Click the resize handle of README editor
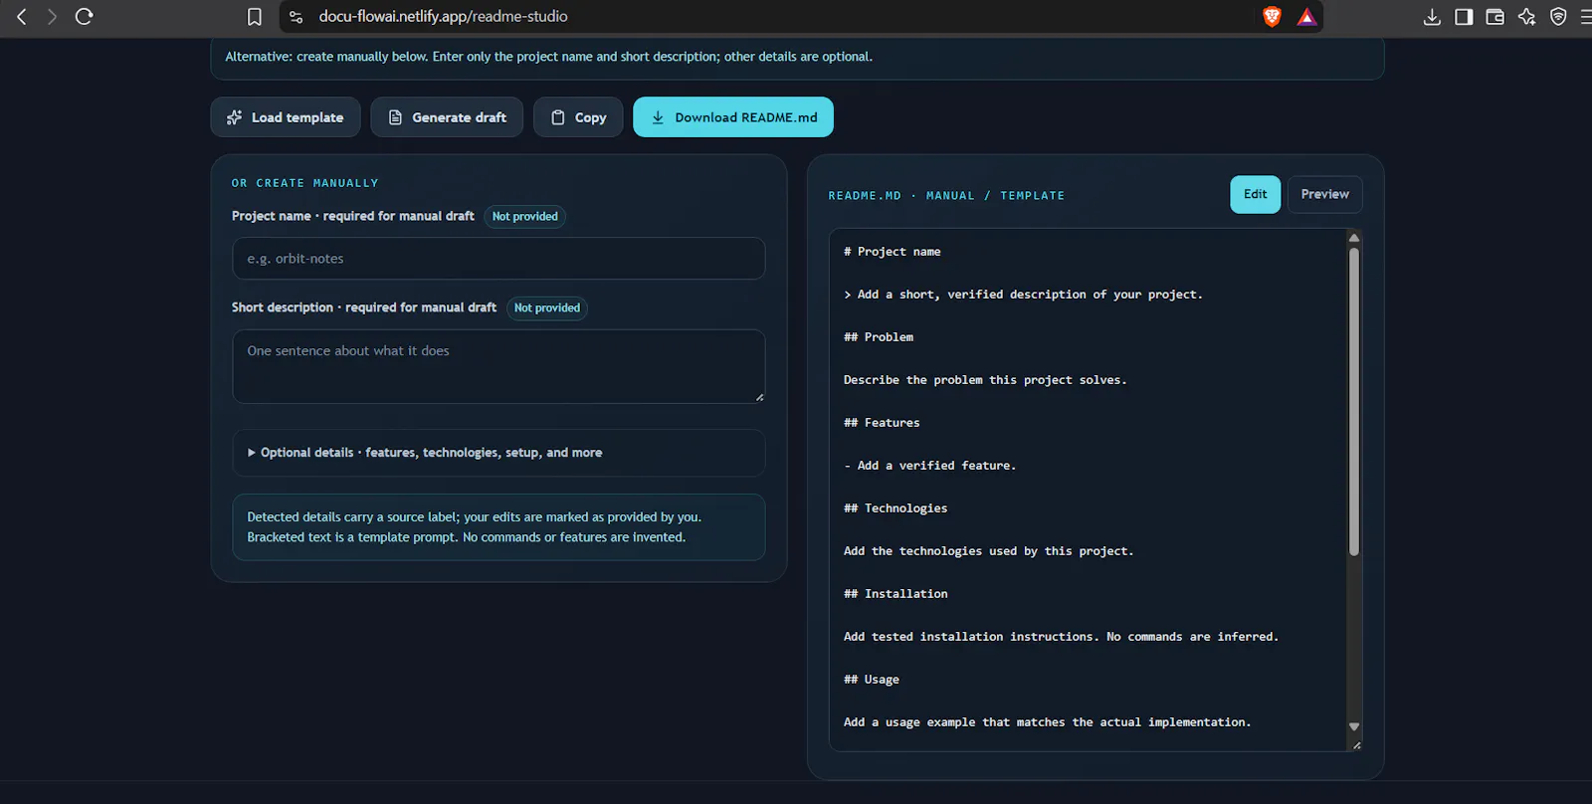 [1356, 745]
